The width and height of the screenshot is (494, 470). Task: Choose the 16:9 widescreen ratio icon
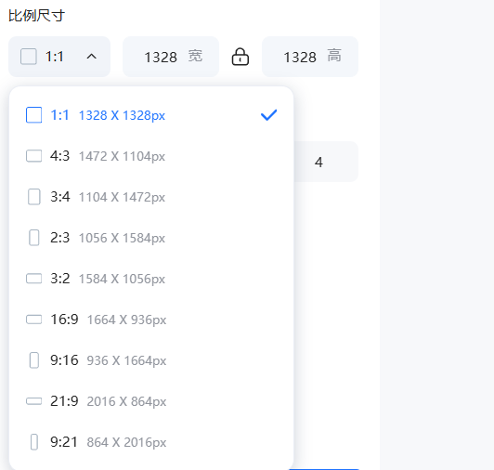coord(33,320)
